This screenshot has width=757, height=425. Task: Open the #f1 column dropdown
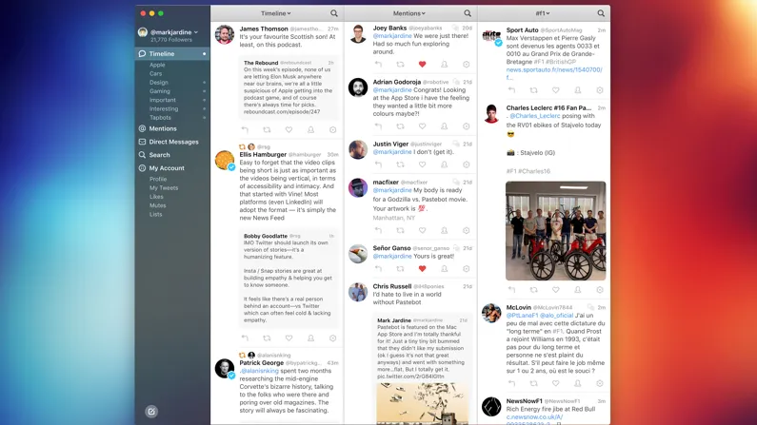click(x=543, y=13)
